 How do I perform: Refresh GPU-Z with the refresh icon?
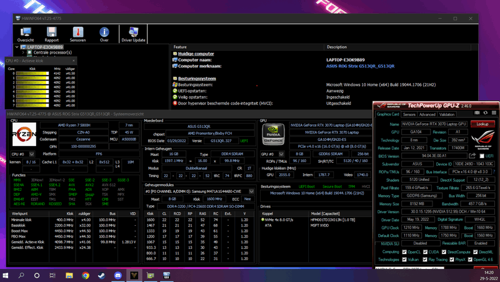pos(486,113)
